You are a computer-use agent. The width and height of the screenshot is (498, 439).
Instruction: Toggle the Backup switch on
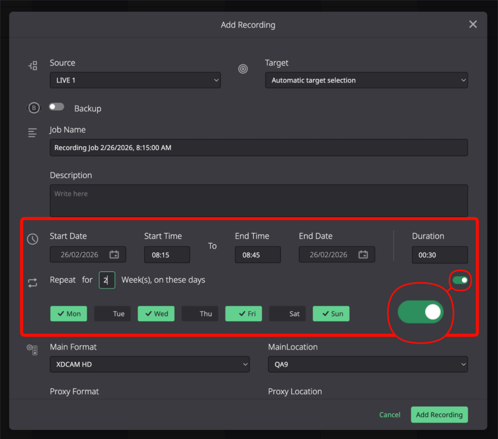point(56,107)
